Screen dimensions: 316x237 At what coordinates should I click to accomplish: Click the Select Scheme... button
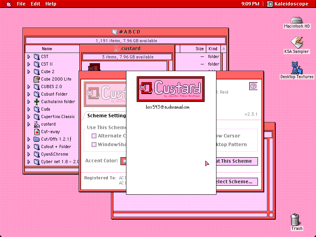[237, 182]
